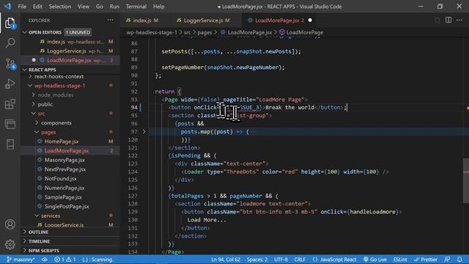Collapse the Open Editors section
469x264 pixels.
[x=25, y=32]
